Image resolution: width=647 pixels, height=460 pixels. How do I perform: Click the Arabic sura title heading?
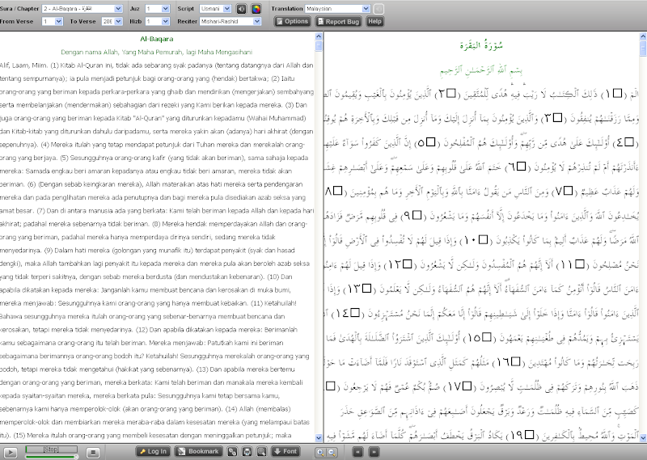coord(481,44)
